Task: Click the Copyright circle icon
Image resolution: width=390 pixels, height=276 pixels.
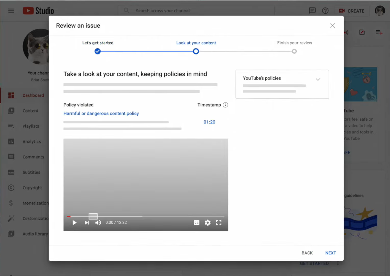Action: click(x=11, y=188)
